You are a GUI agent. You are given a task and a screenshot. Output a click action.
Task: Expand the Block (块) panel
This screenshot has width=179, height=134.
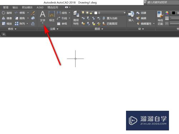pos(141,29)
